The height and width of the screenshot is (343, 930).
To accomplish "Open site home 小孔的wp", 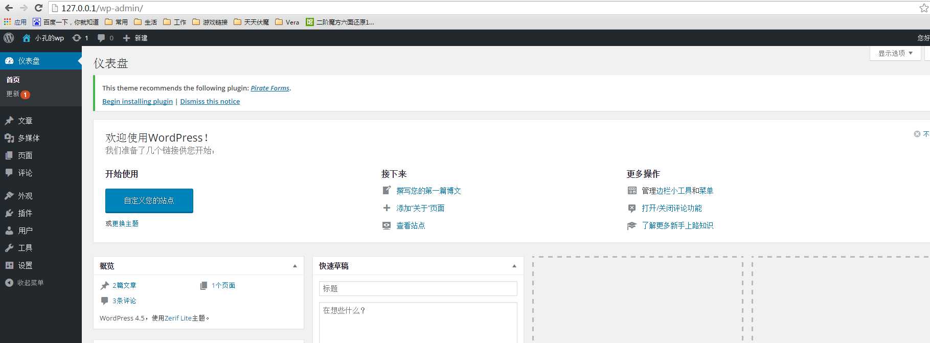I will click(x=43, y=38).
